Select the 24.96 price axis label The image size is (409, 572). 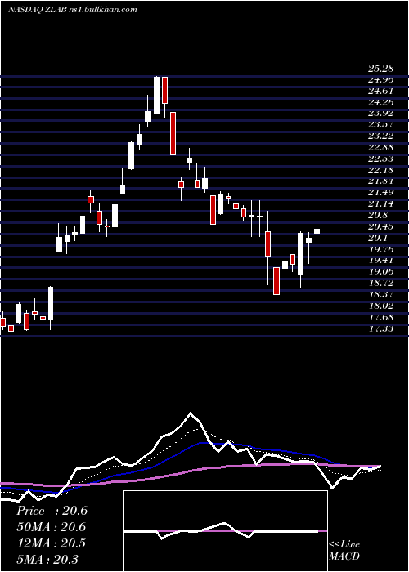coord(380,79)
